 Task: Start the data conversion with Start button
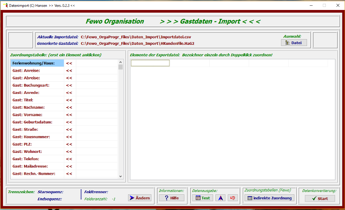click(320, 199)
